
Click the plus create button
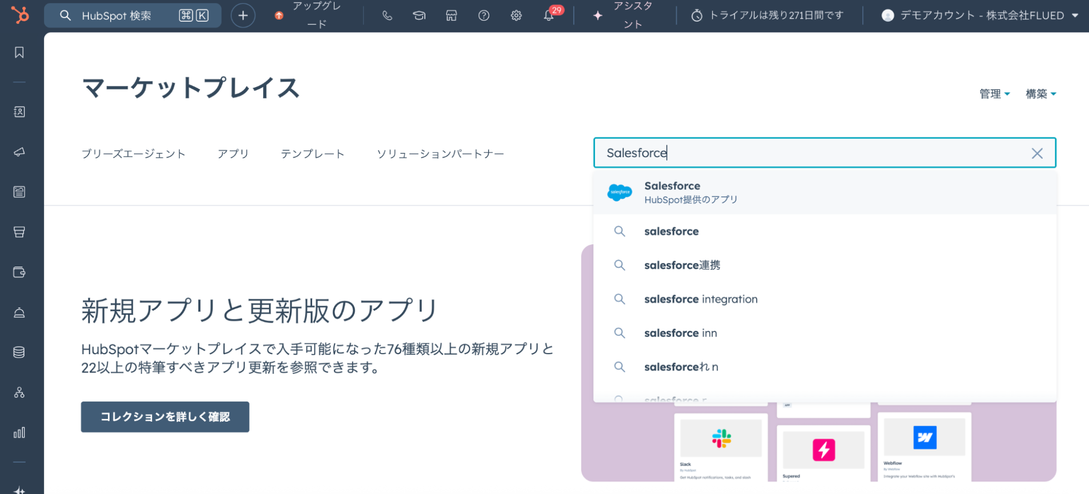[x=243, y=16]
